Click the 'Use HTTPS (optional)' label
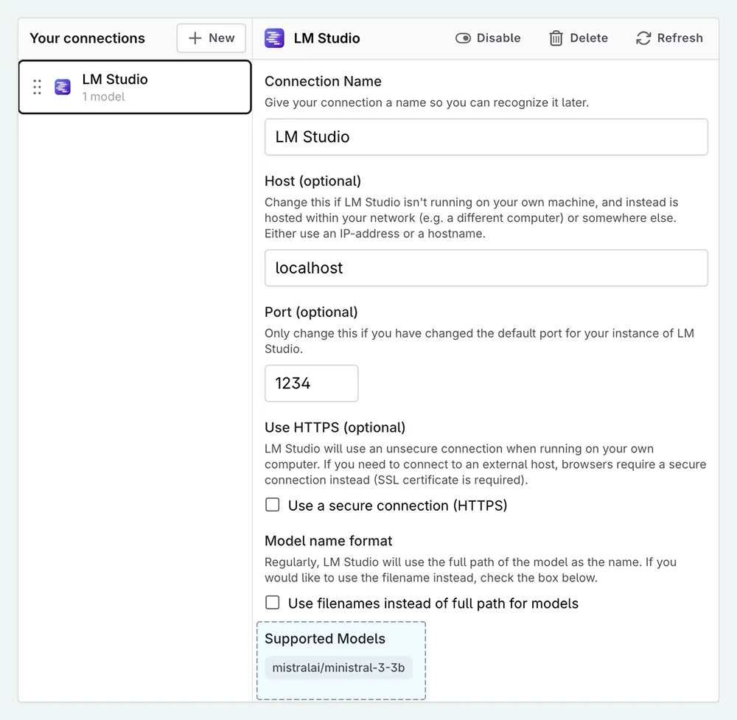The image size is (737, 720). click(335, 427)
